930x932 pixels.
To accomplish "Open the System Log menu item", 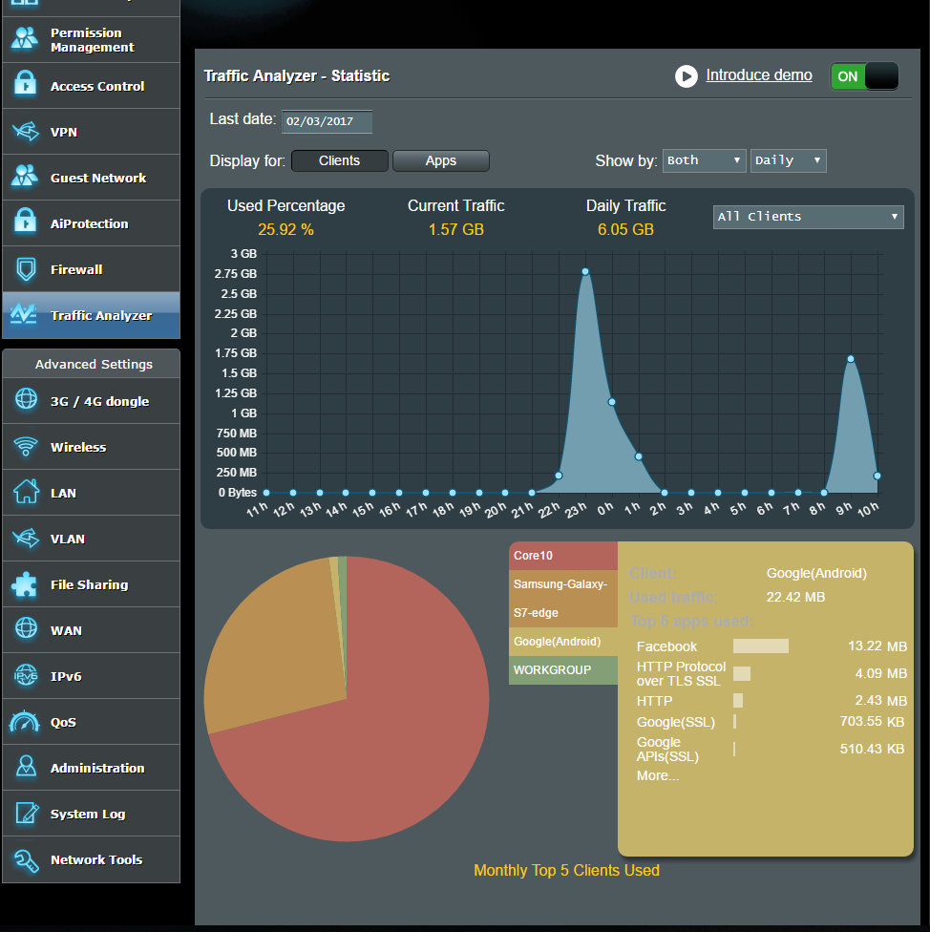I will tap(88, 814).
